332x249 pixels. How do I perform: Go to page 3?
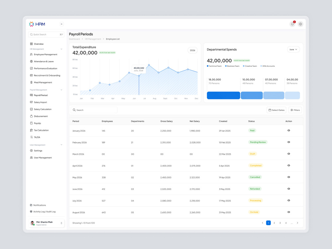[x=280, y=223]
